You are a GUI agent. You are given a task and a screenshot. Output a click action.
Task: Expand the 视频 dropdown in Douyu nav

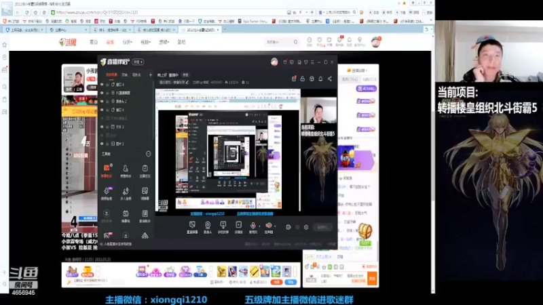pyautogui.click(x=145, y=42)
